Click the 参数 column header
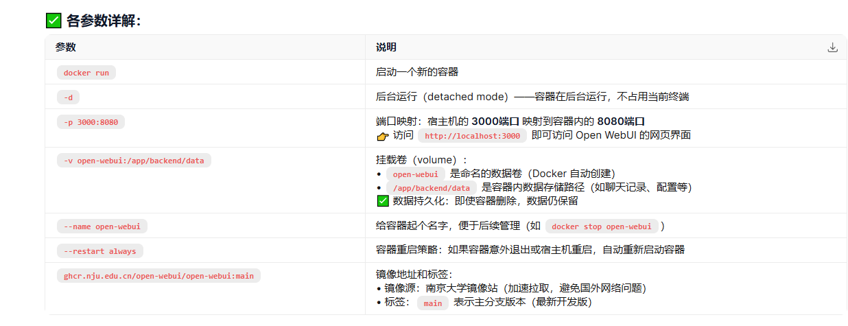 pos(66,47)
